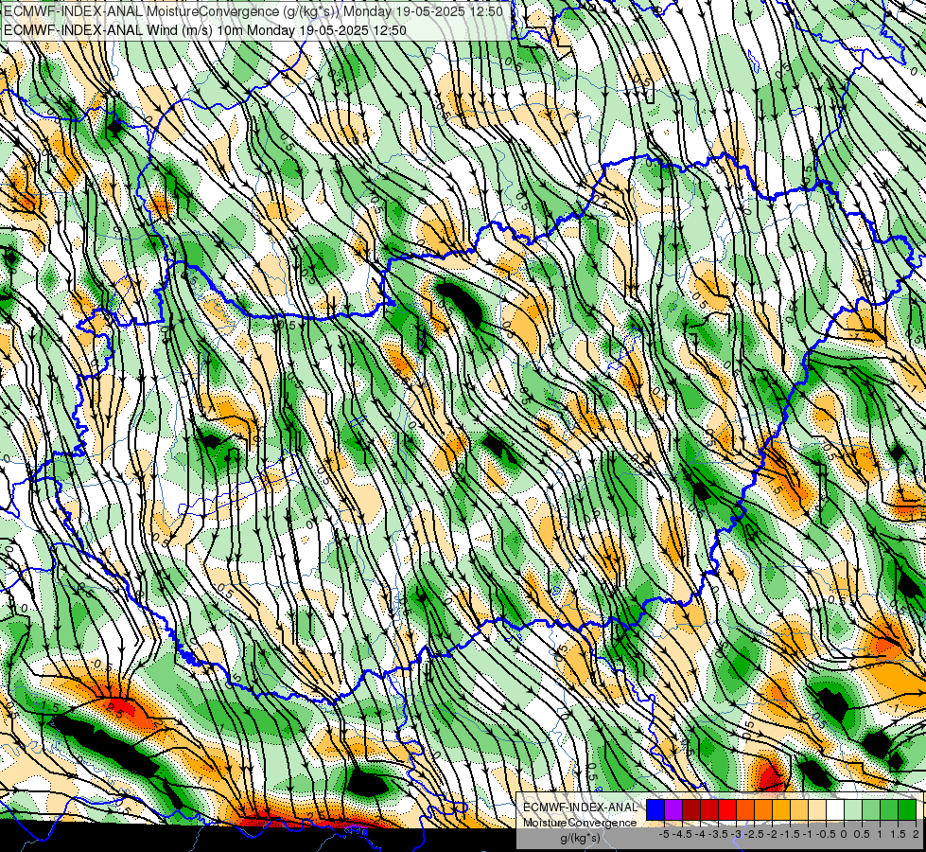Click the purple legend swatch
This screenshot has width=926, height=852.
tap(673, 809)
